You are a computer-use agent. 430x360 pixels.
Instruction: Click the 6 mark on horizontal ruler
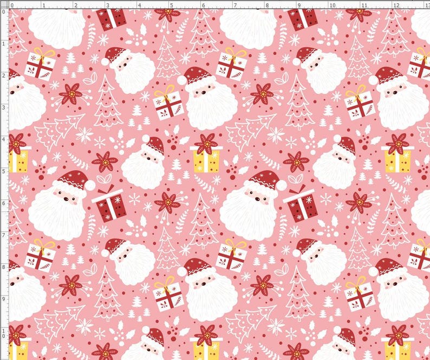point(203,5)
